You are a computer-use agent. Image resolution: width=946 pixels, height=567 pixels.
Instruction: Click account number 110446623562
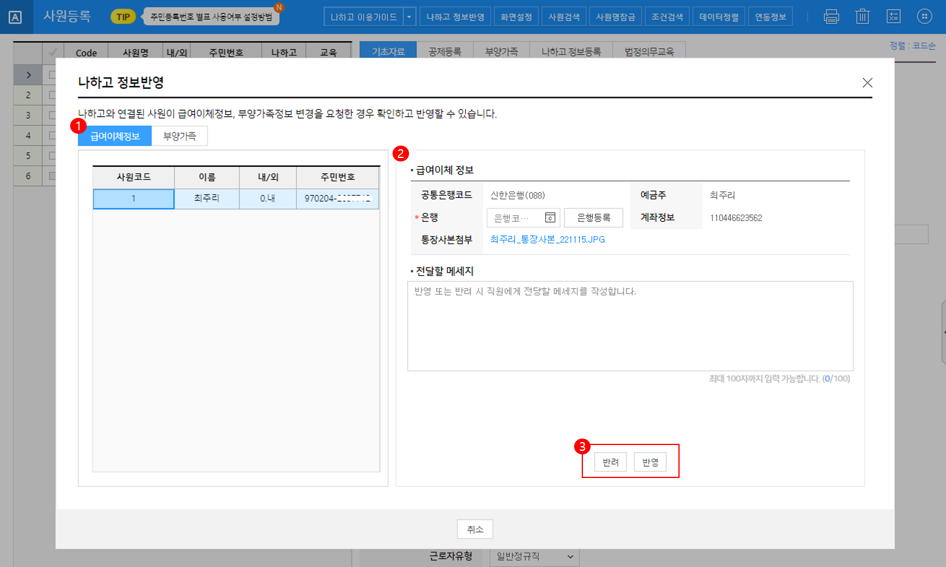(x=736, y=218)
